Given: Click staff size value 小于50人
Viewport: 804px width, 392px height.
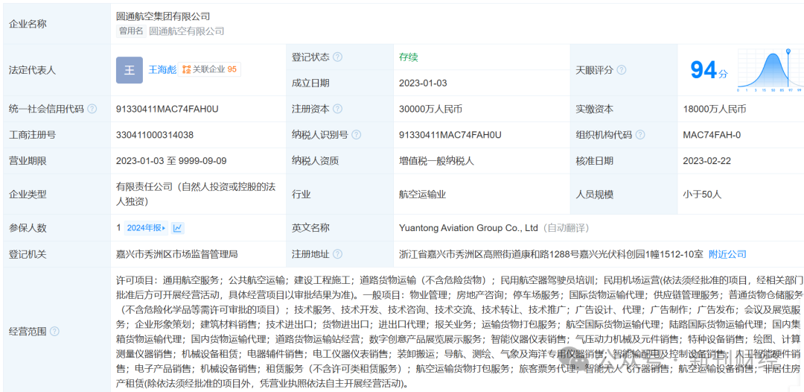Looking at the screenshot, I should point(702,195).
